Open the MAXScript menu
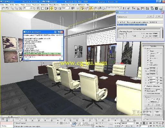This screenshot has width=165, height=128. click(81, 5)
